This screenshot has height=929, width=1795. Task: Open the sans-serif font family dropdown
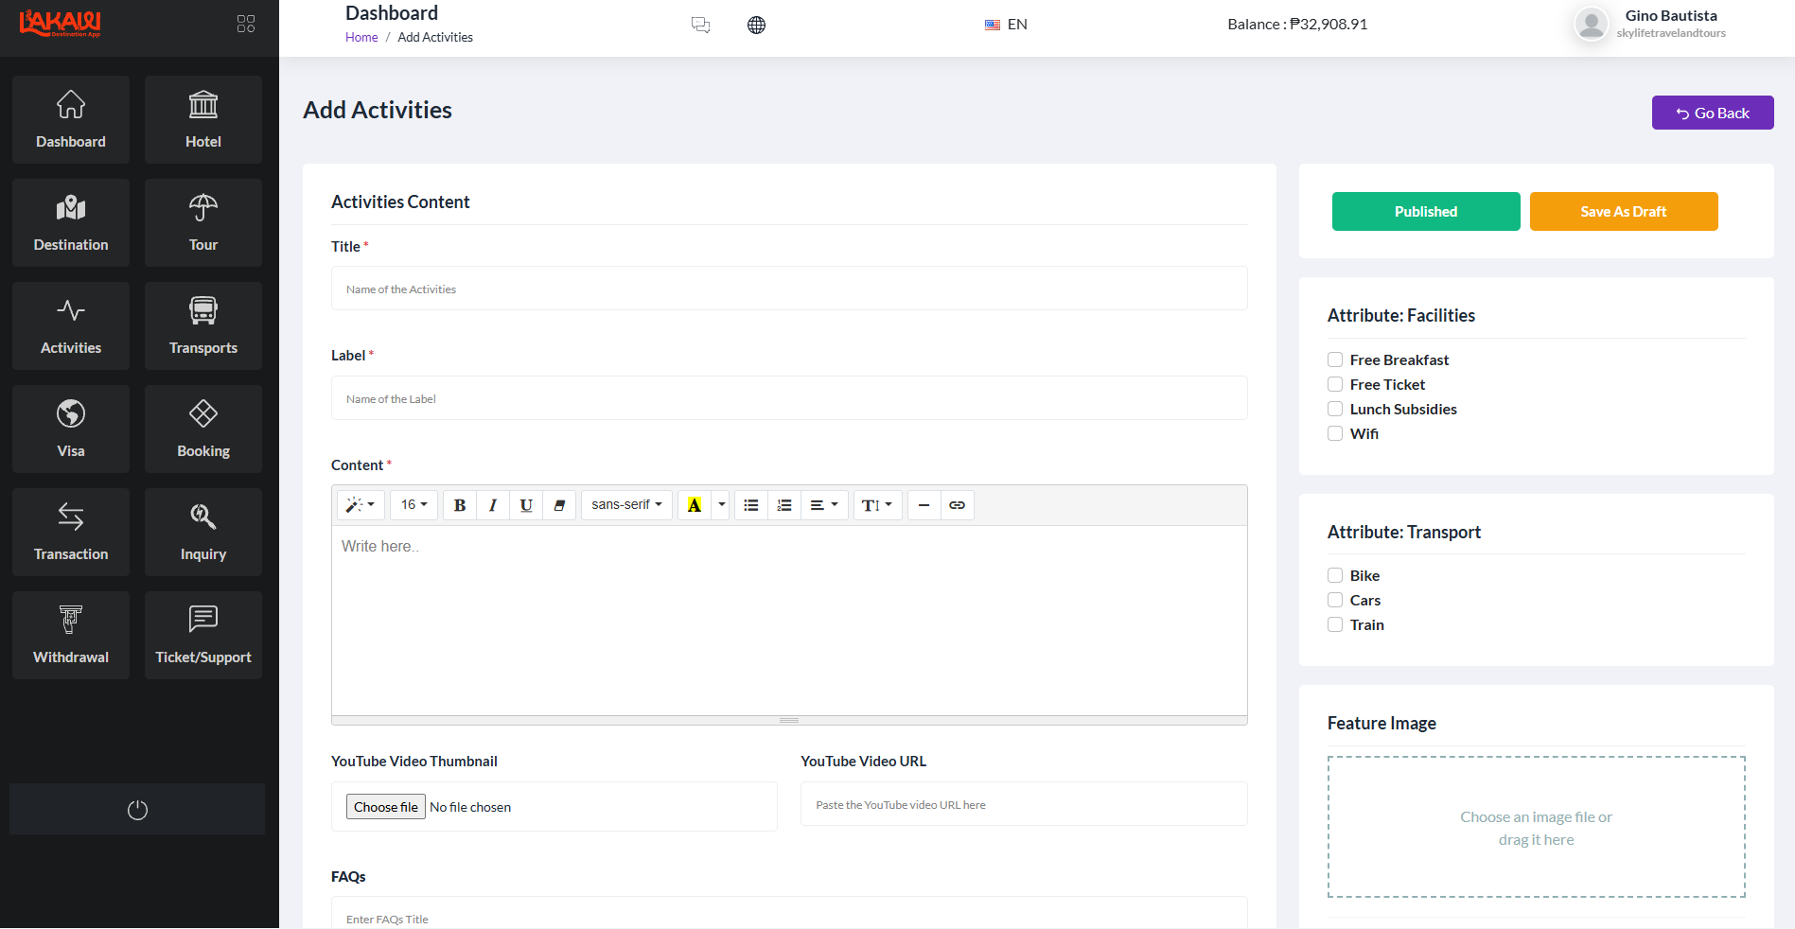point(626,505)
